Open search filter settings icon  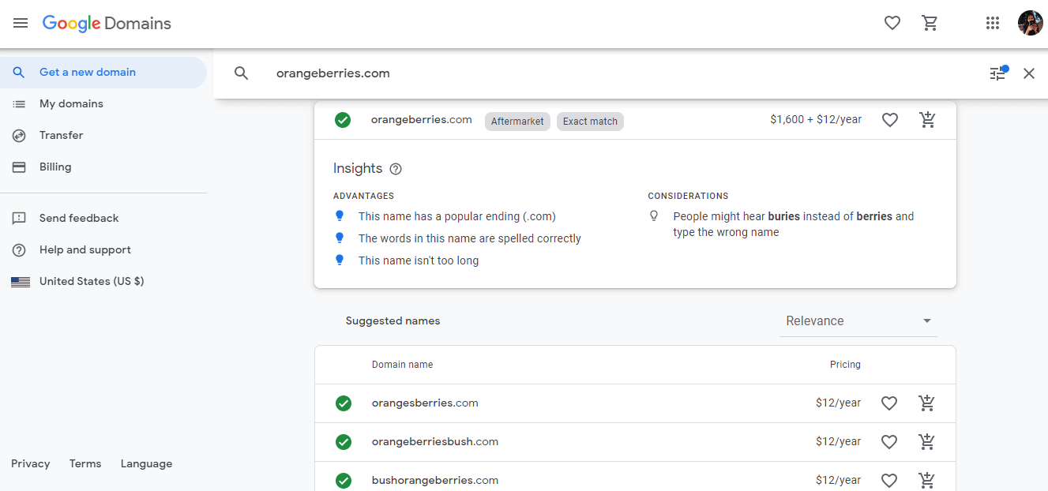998,73
